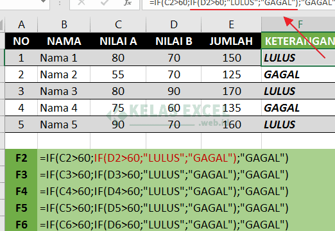Select Nilai B value 90 for Nama 3
The height and width of the screenshot is (231, 335).
[x=174, y=91]
